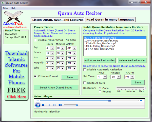This screenshot has height=122, width=152.
Task: Stop playback with the square stop icon
Action: 43,105
